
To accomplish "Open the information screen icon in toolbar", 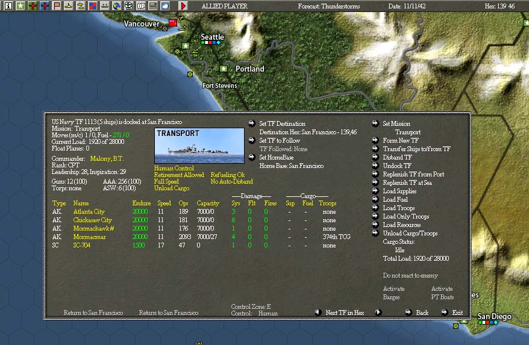I will coord(8,6).
